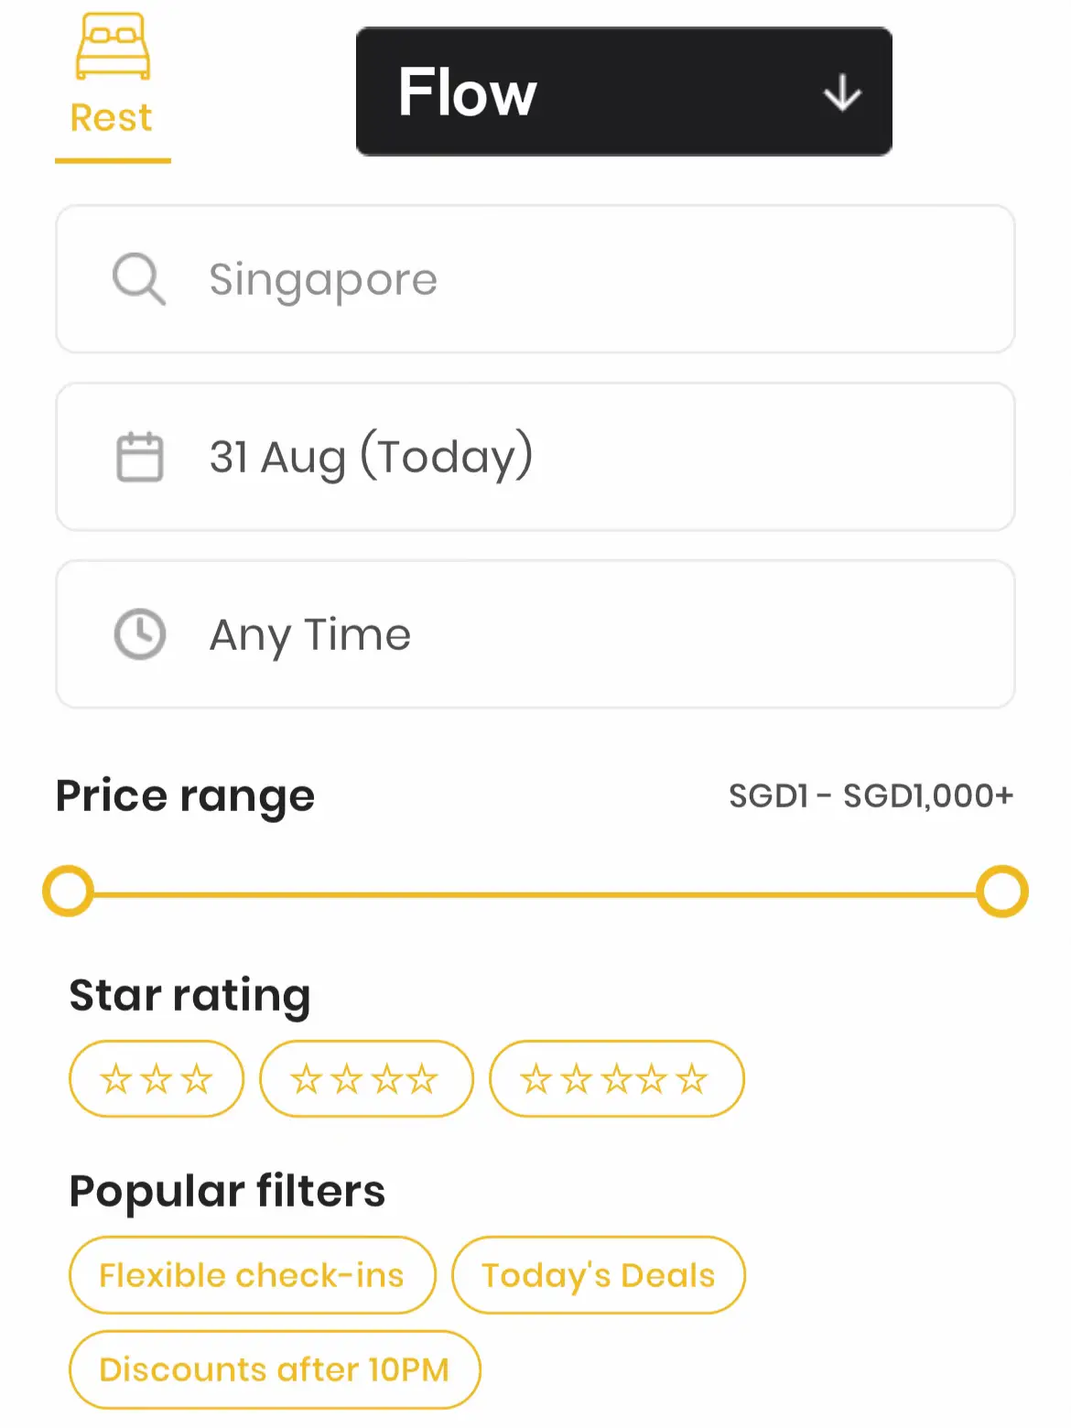
Task: Click the SGD1 - SGD1,000+ price label
Action: [871, 795]
